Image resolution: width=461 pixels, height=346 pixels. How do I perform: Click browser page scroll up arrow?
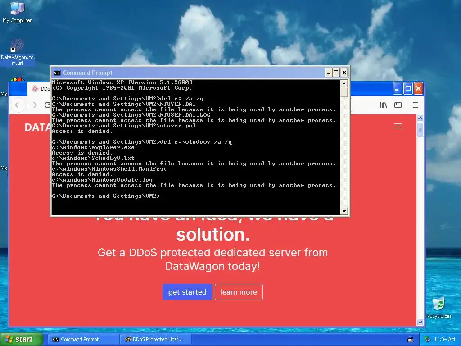point(420,118)
